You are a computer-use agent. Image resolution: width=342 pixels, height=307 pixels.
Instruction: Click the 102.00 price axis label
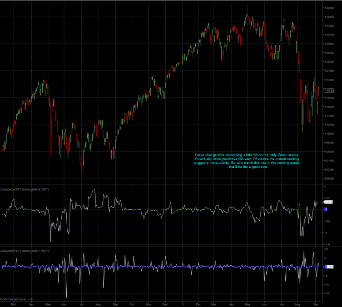(329, 170)
